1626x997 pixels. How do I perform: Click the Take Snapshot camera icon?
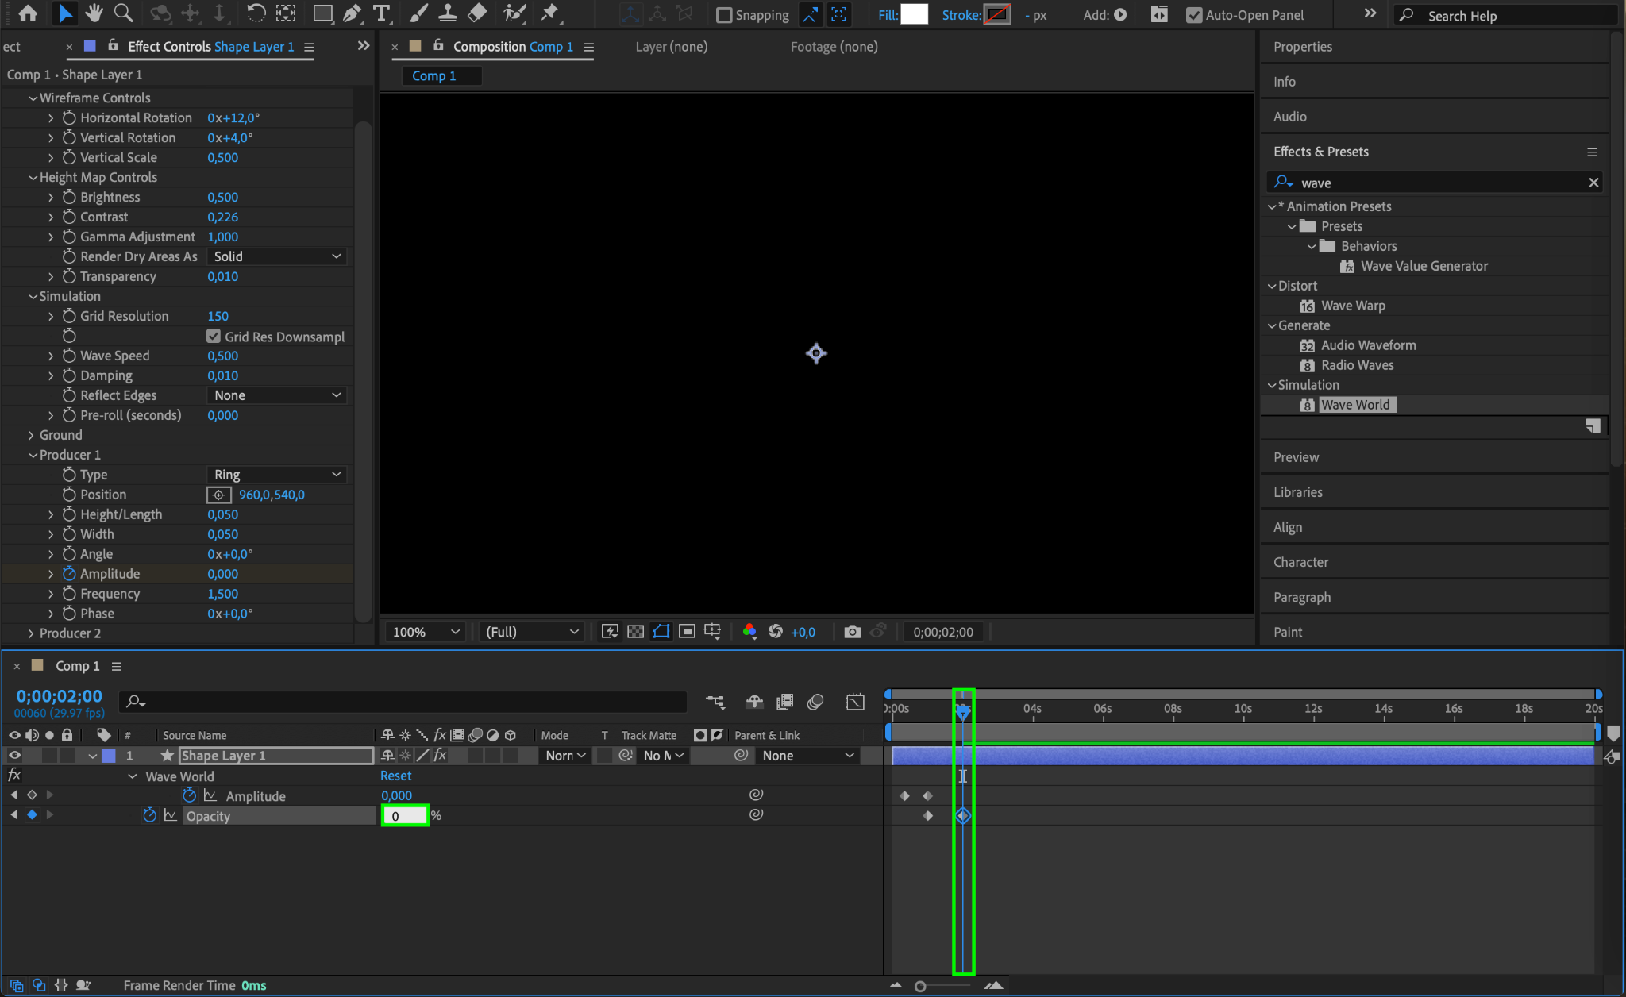tap(852, 632)
